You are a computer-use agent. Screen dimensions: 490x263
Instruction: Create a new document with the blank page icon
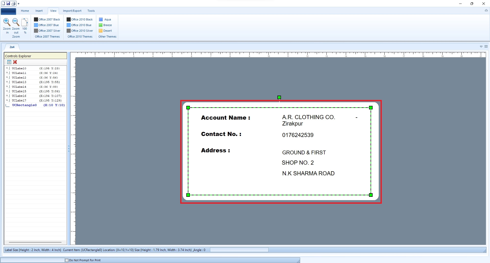pos(3,3)
